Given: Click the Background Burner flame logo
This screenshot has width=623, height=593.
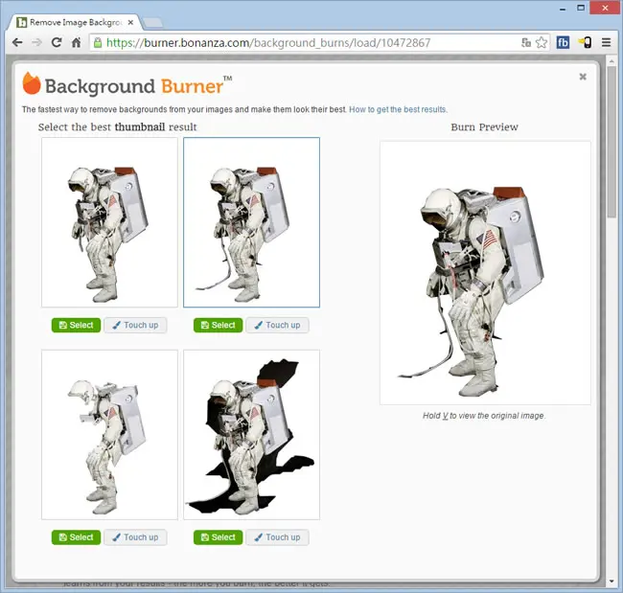Looking at the screenshot, I should tap(32, 83).
